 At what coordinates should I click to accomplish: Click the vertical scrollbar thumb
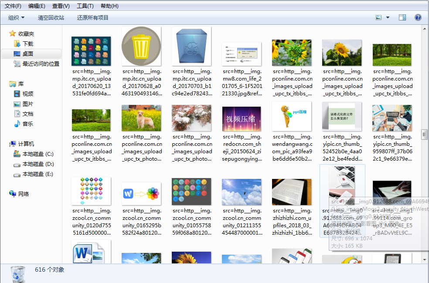(424, 134)
